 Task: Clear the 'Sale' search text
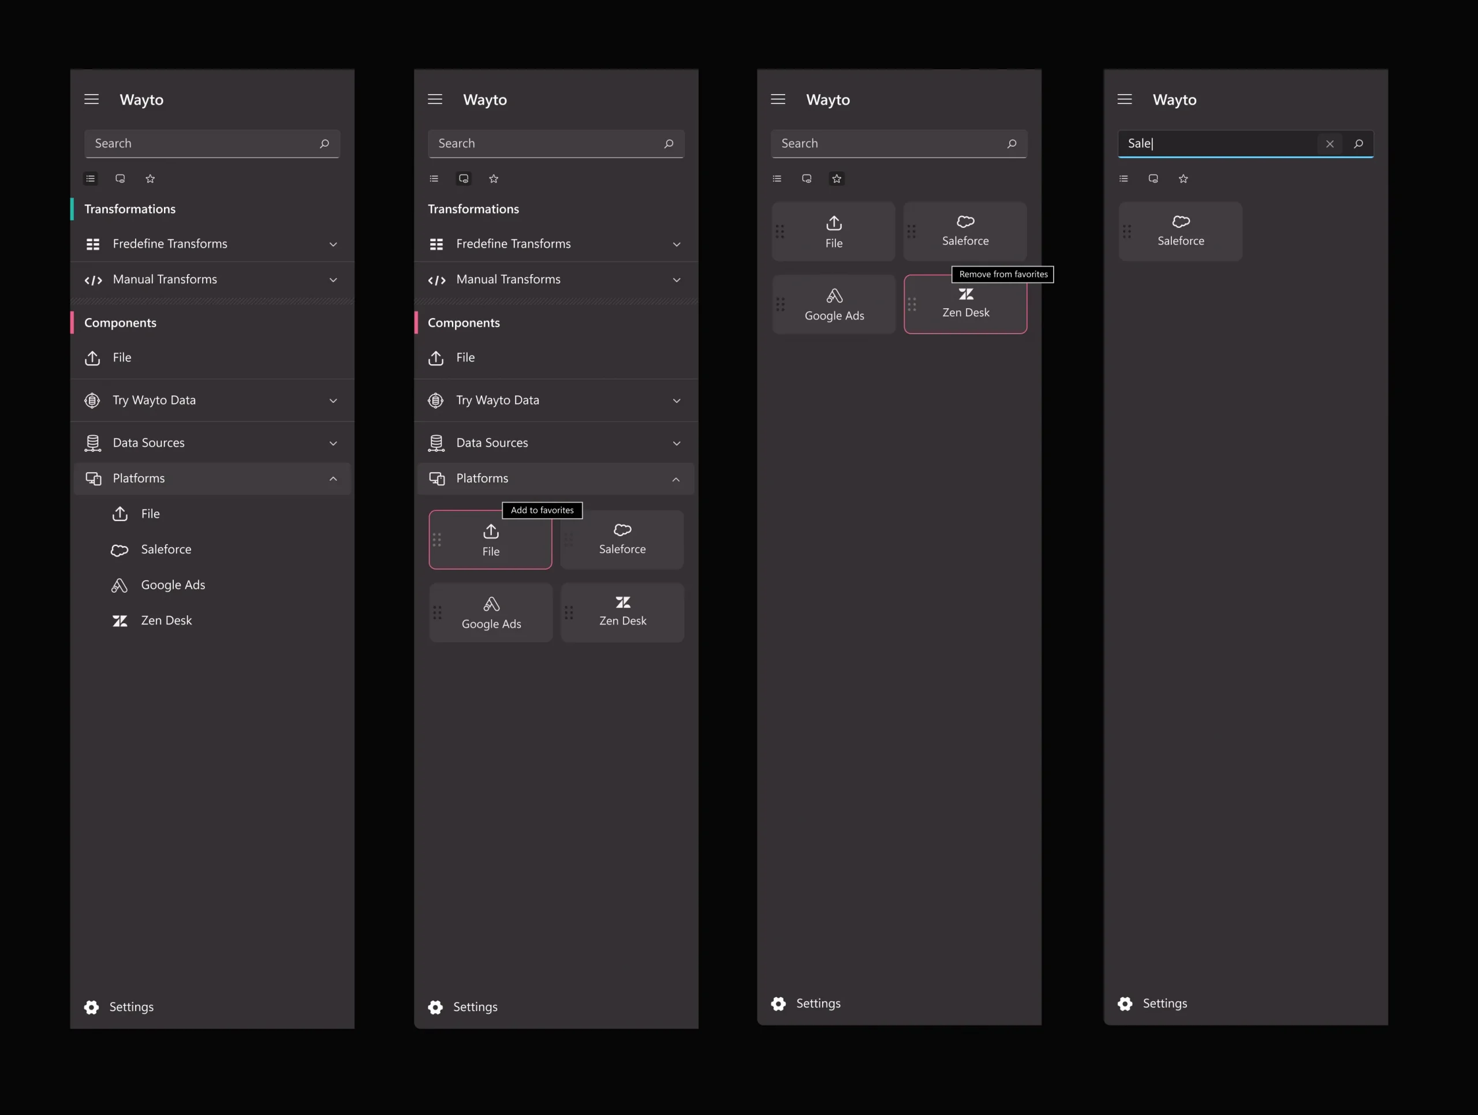click(x=1330, y=144)
